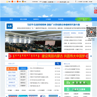Open the 习近平 headline article link
Viewport: 97px width, 97px height.
[53, 25]
